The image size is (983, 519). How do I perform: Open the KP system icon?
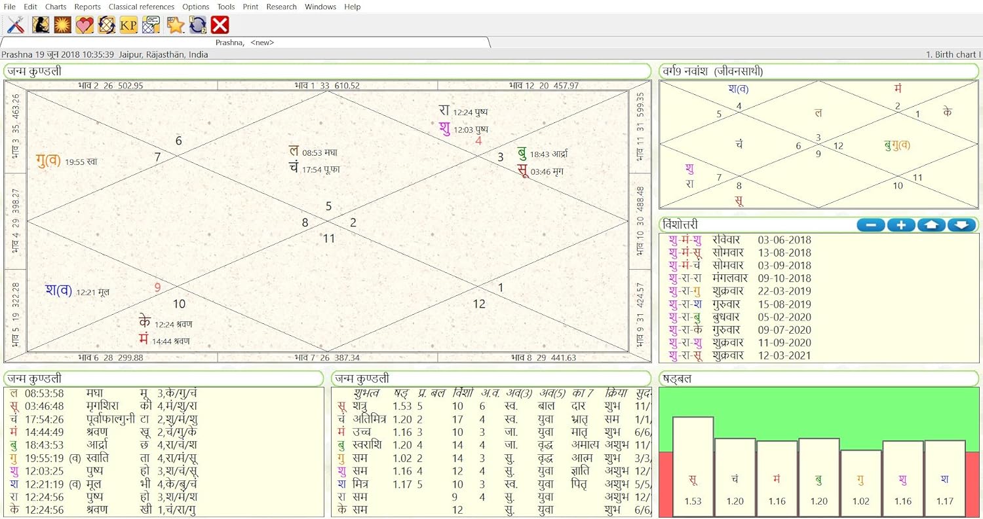point(128,25)
